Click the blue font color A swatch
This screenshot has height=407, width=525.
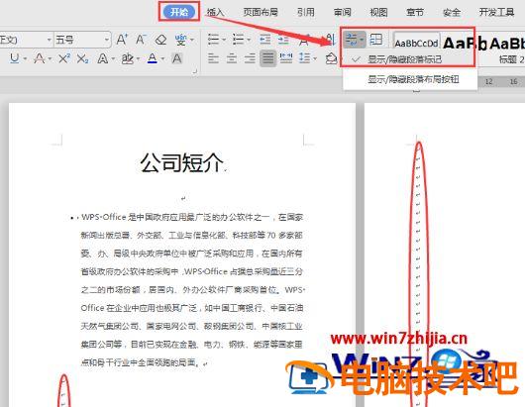[153, 58]
